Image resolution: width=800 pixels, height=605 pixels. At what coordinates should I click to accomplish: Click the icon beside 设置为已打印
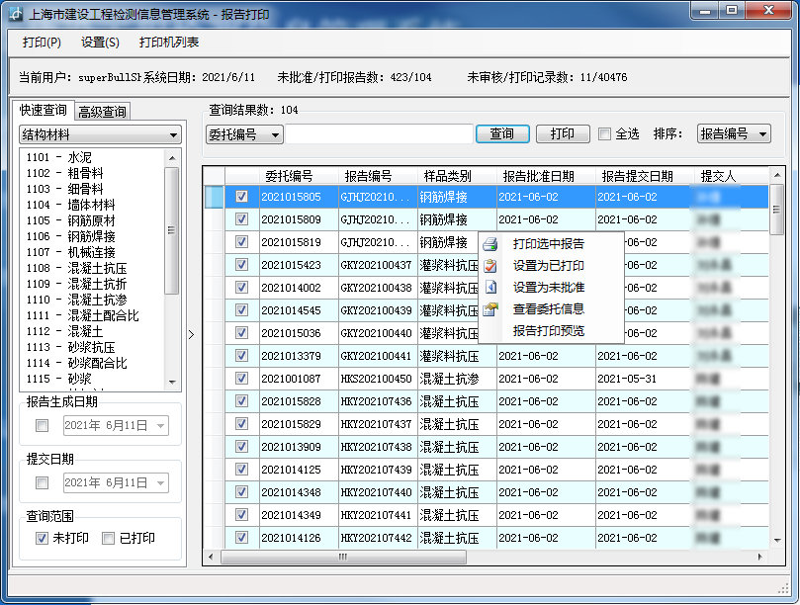pyautogui.click(x=490, y=266)
